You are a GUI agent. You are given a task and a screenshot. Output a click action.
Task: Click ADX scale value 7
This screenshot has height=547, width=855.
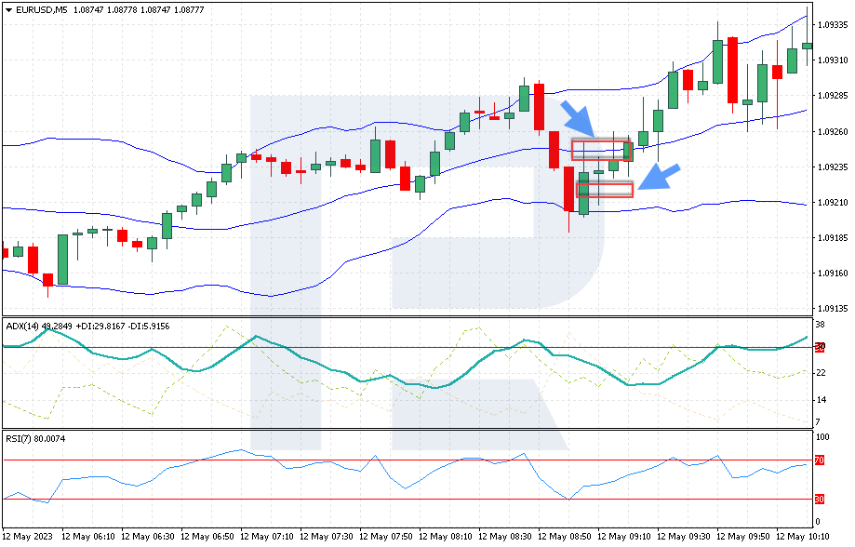[818, 422]
